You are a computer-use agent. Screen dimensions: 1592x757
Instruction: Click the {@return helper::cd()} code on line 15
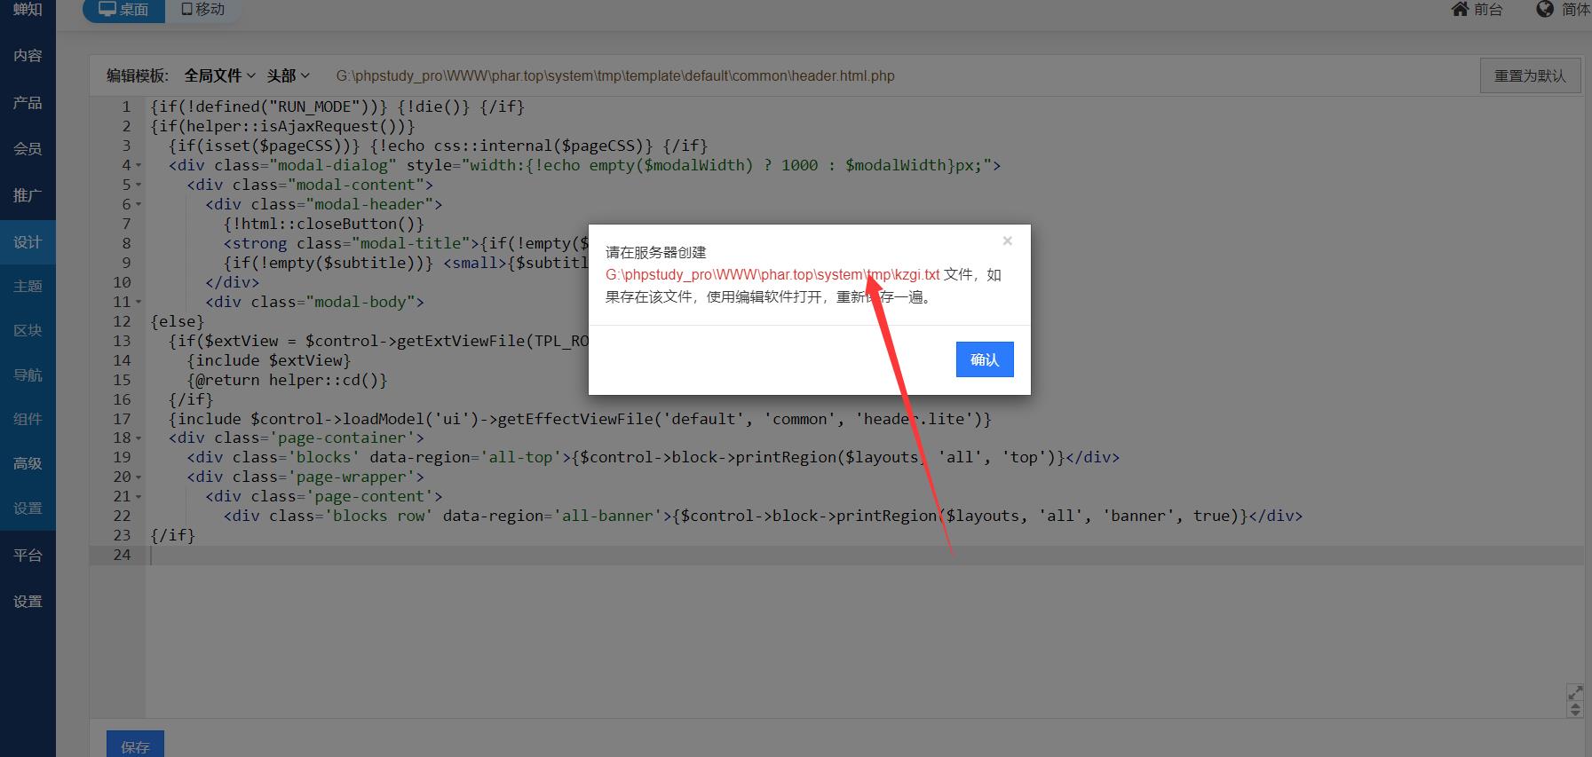288,380
